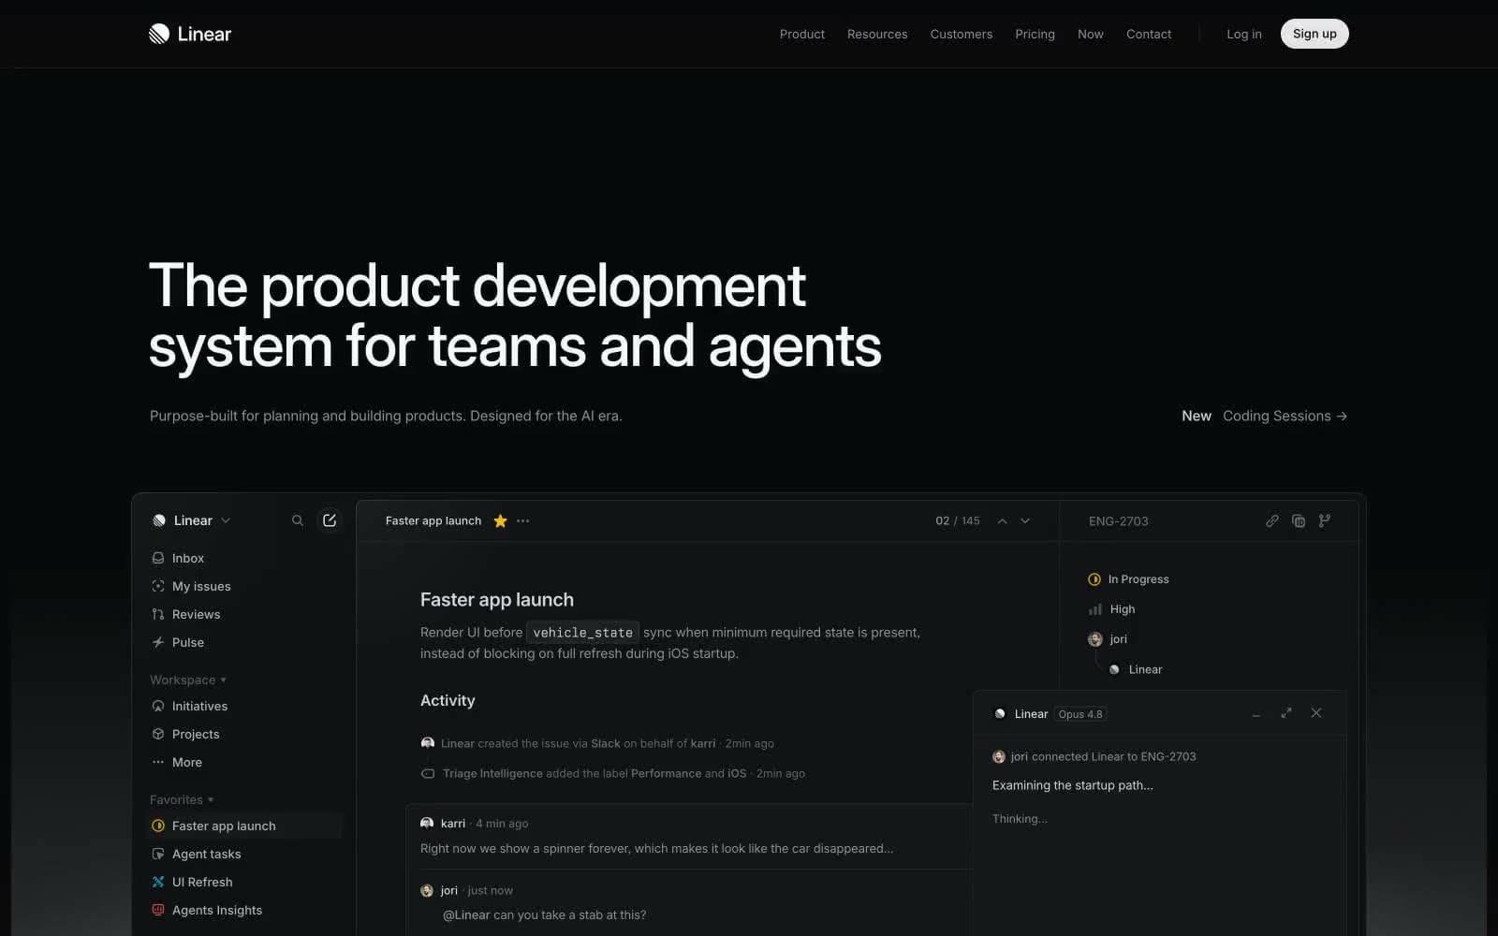Click the compose new issue icon
The height and width of the screenshot is (936, 1498).
330,520
